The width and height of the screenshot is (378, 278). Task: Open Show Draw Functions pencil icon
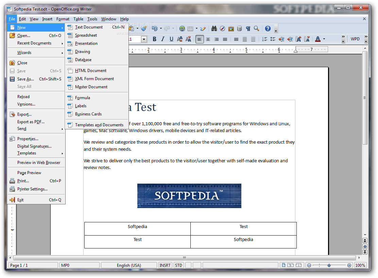203,29
